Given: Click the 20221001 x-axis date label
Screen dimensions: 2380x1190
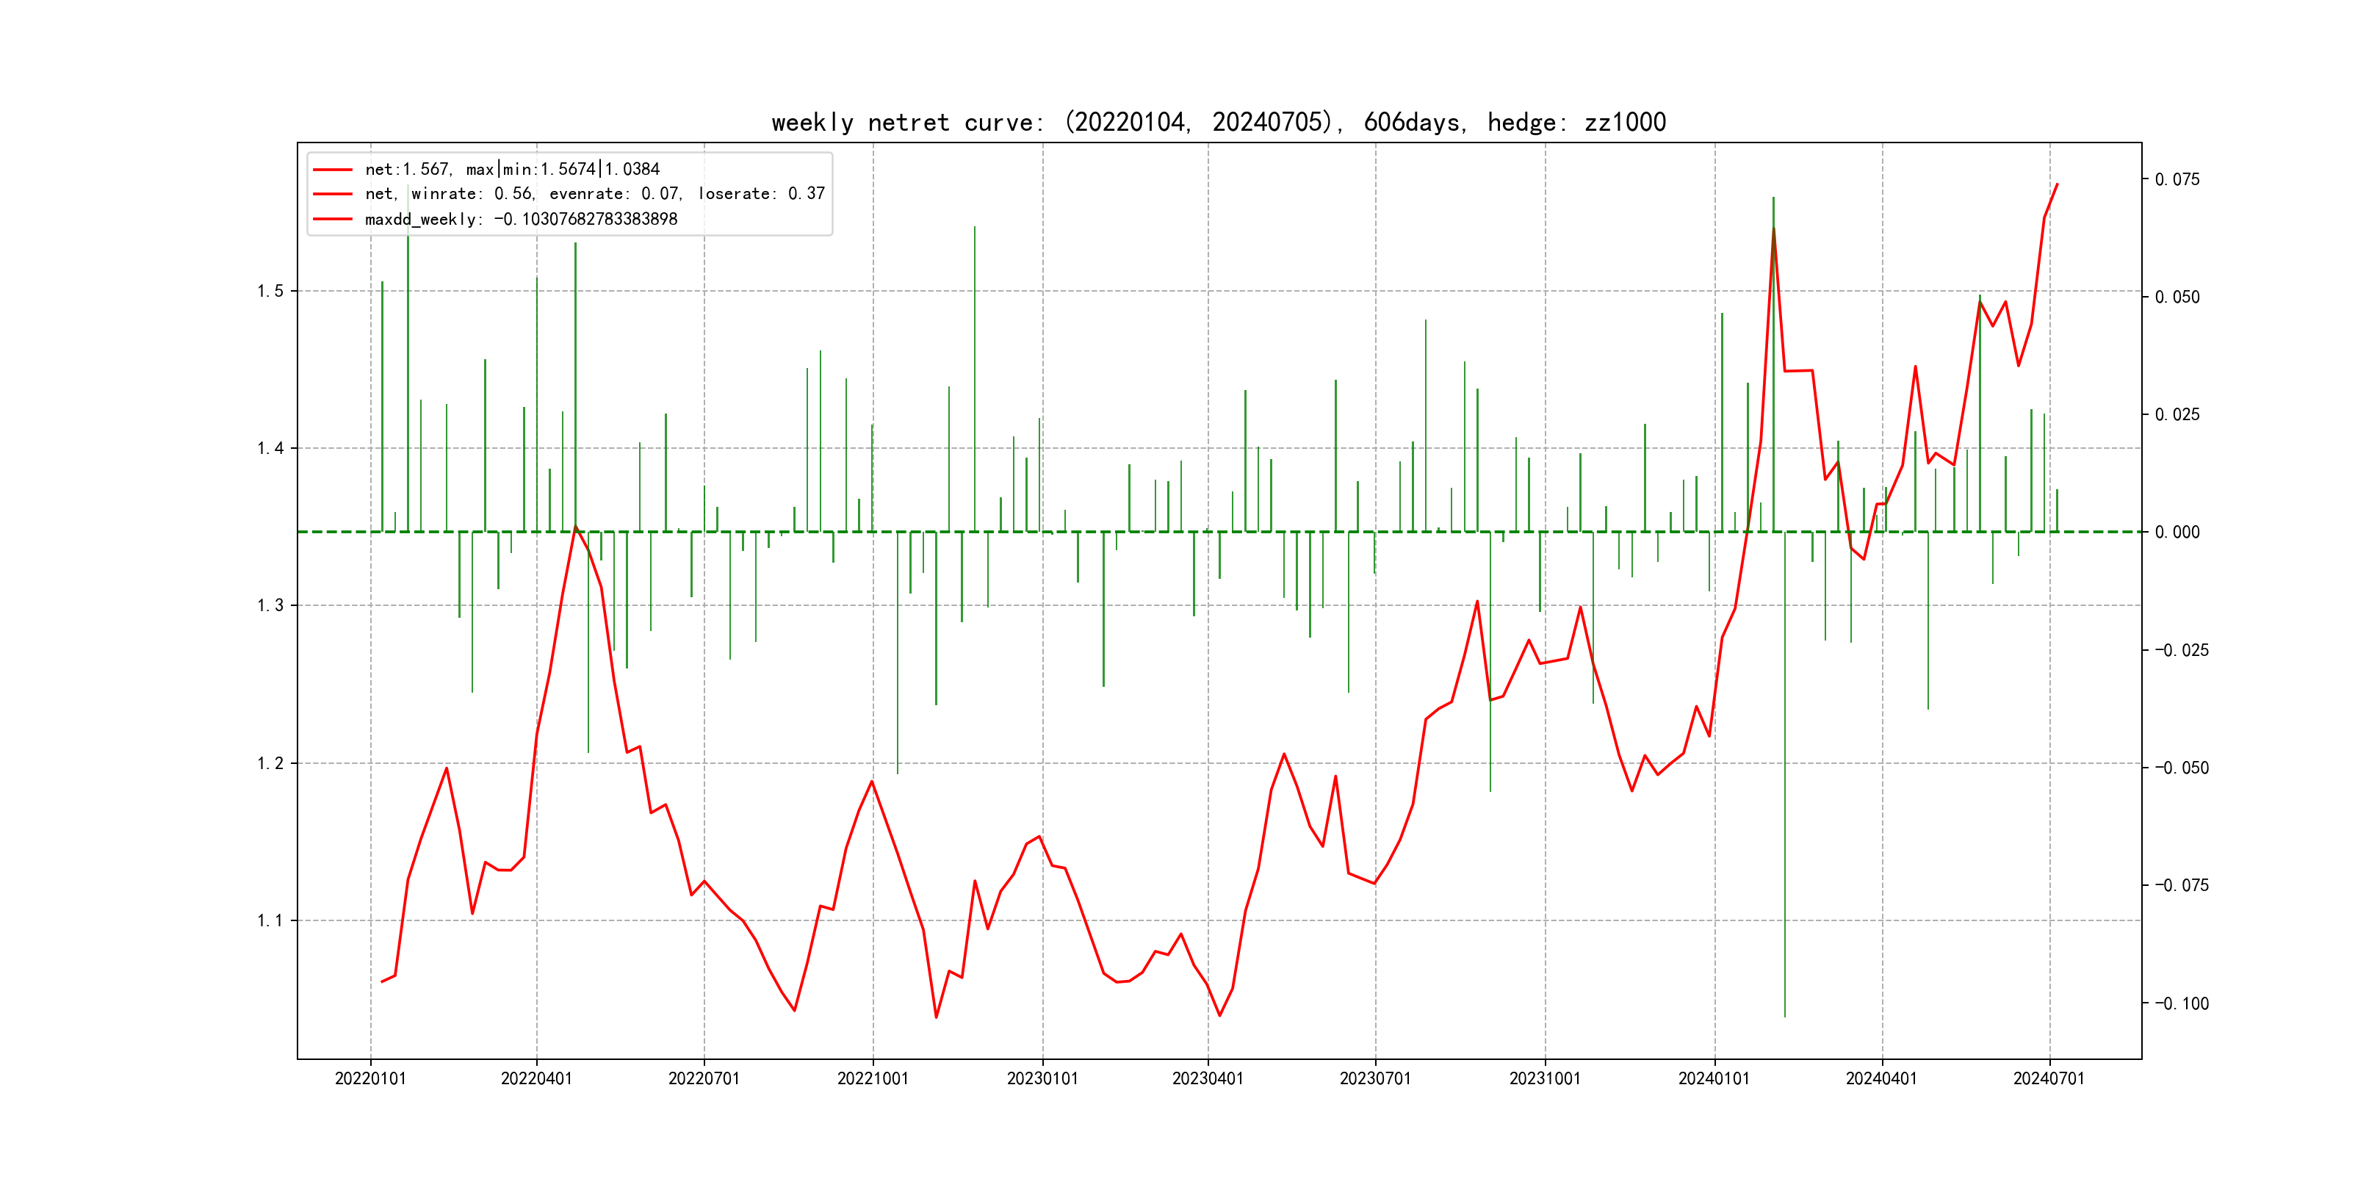Looking at the screenshot, I should [873, 1079].
